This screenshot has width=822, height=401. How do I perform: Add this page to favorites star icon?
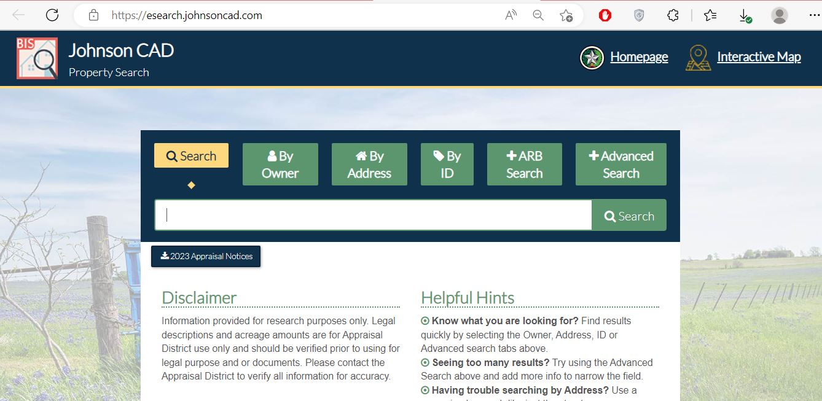point(566,15)
